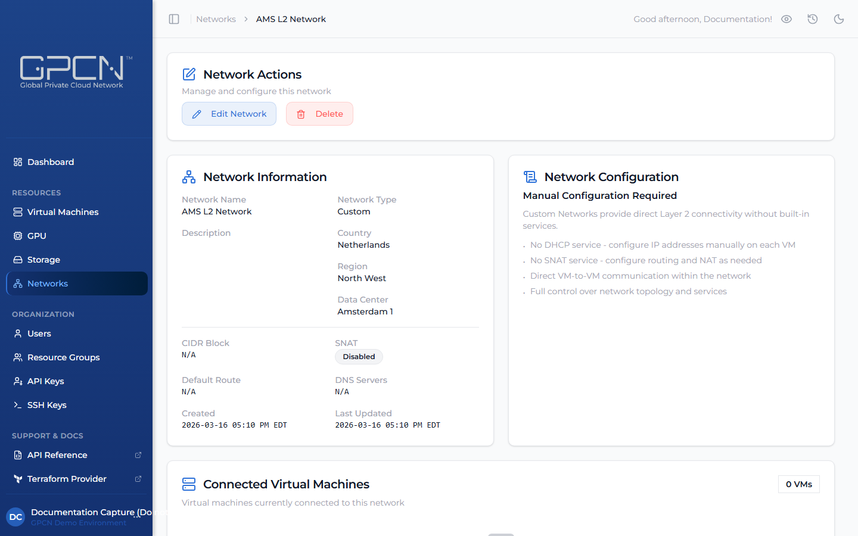Click the Data Center value Amsterdam 1
Viewport: 858px width, 536px height.
click(x=365, y=311)
